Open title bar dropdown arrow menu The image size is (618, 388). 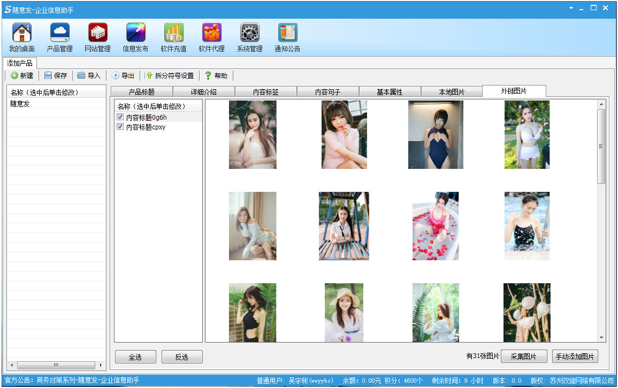[571, 9]
